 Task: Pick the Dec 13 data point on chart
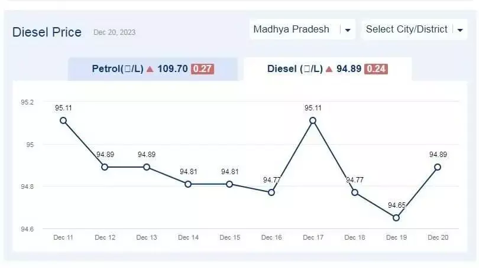coord(147,167)
